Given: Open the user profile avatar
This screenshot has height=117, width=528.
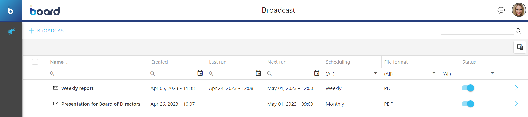Looking at the screenshot, I should [x=519, y=10].
